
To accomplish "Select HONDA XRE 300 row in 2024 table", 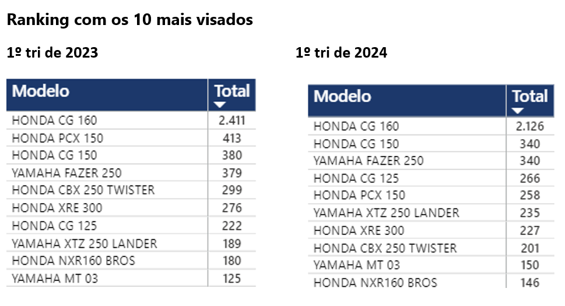I will (359, 230).
